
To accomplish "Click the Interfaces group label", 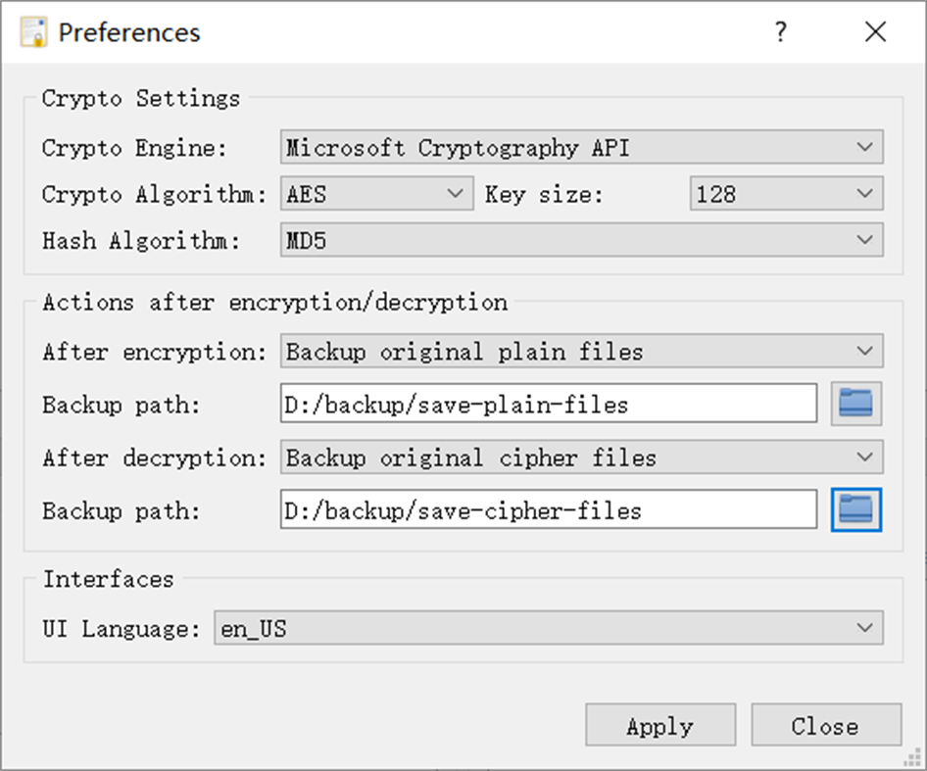I will coord(108,579).
